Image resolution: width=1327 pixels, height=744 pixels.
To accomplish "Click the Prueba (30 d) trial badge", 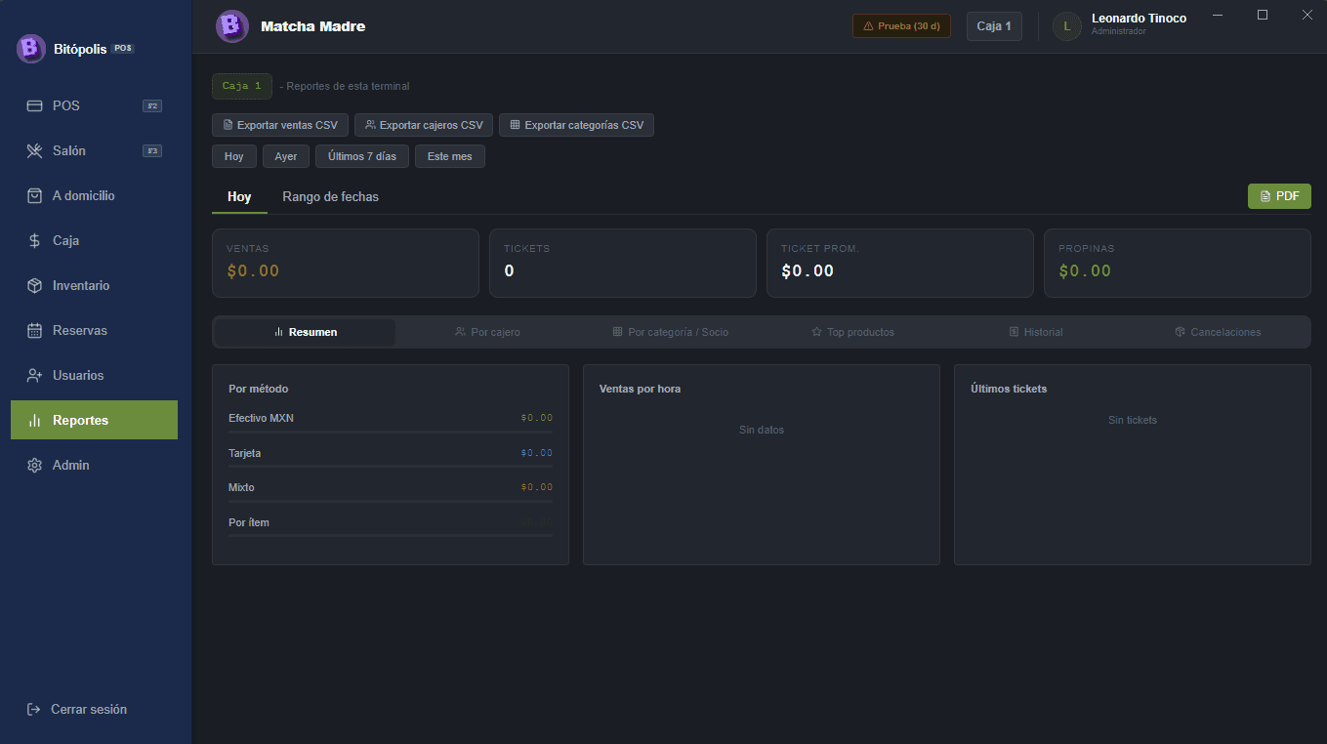I will (901, 26).
